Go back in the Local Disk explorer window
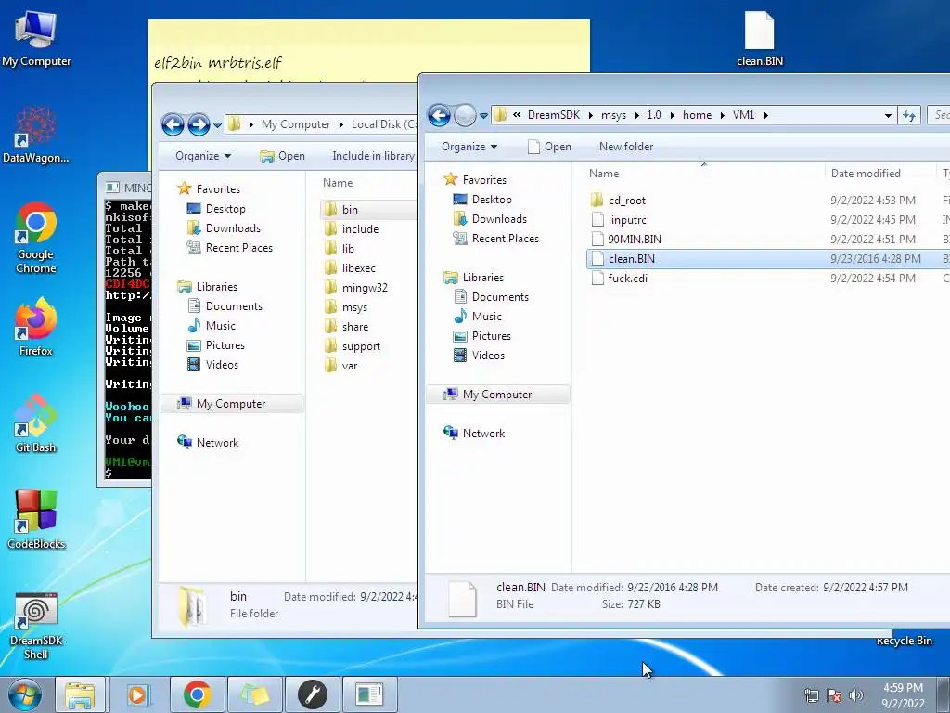 click(173, 125)
